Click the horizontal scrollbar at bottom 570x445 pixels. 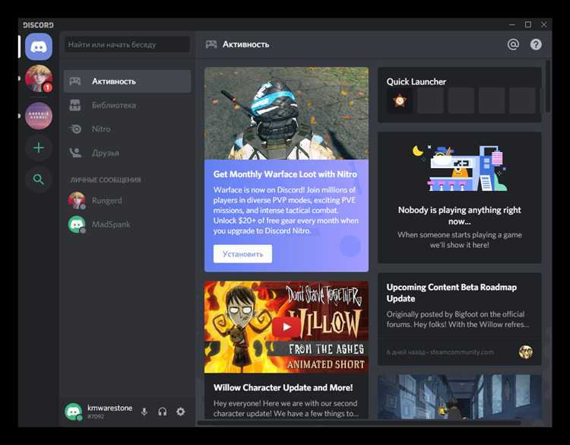click(x=359, y=423)
